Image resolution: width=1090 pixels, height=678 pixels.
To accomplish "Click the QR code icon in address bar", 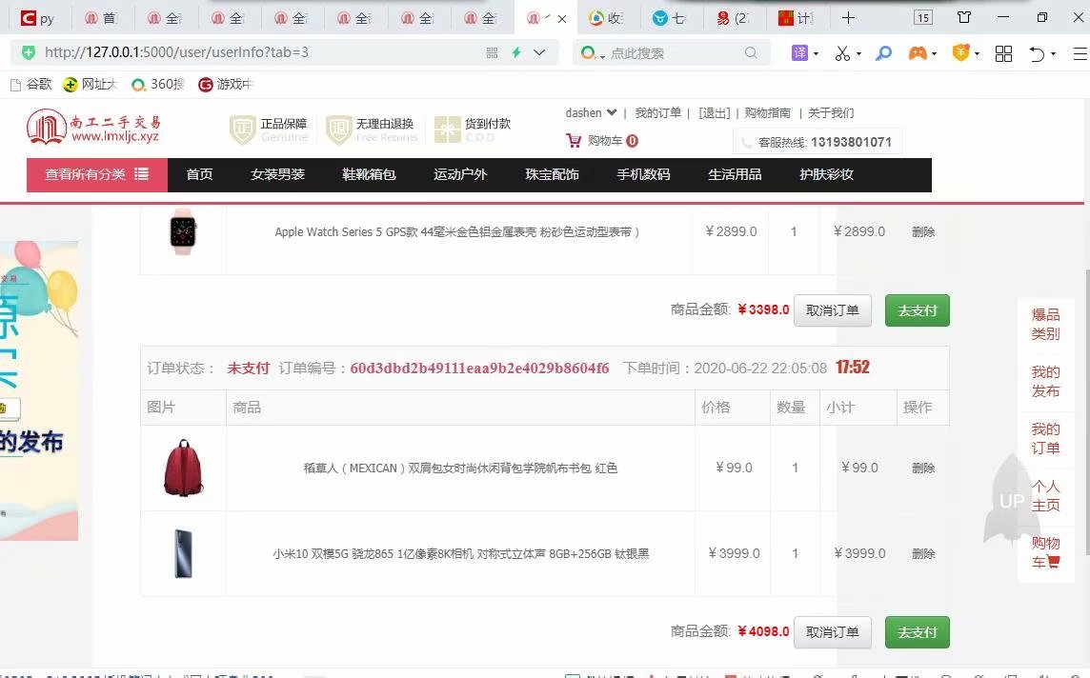I will tap(493, 52).
